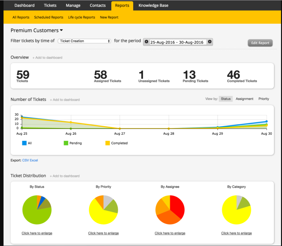Click the previous period arrow icon
The height and width of the screenshot is (246, 282).
146,42
